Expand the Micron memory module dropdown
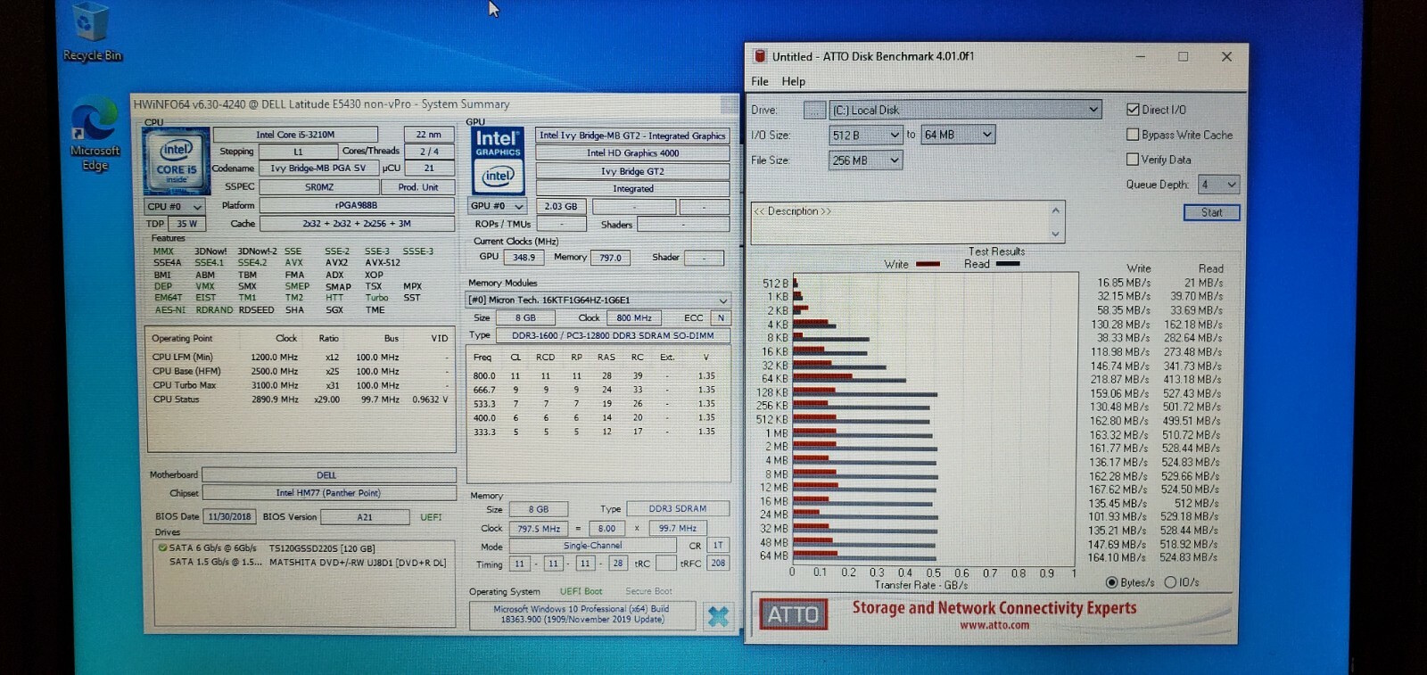This screenshot has width=1427, height=675. tap(598, 300)
